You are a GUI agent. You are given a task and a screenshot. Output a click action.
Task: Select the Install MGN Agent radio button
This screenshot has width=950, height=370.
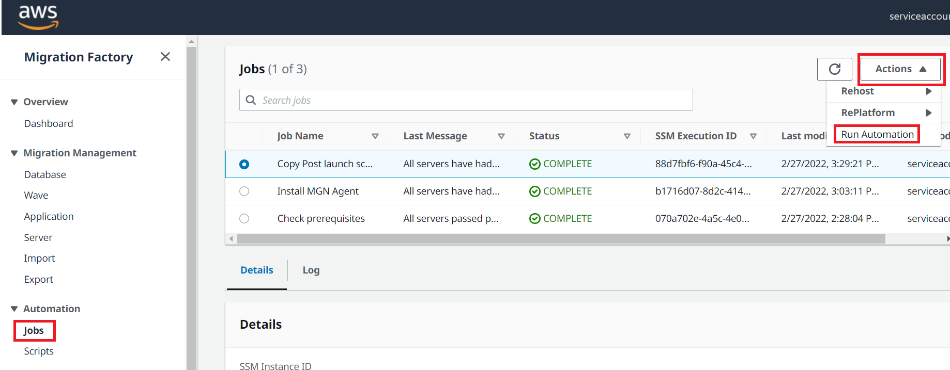tap(244, 191)
